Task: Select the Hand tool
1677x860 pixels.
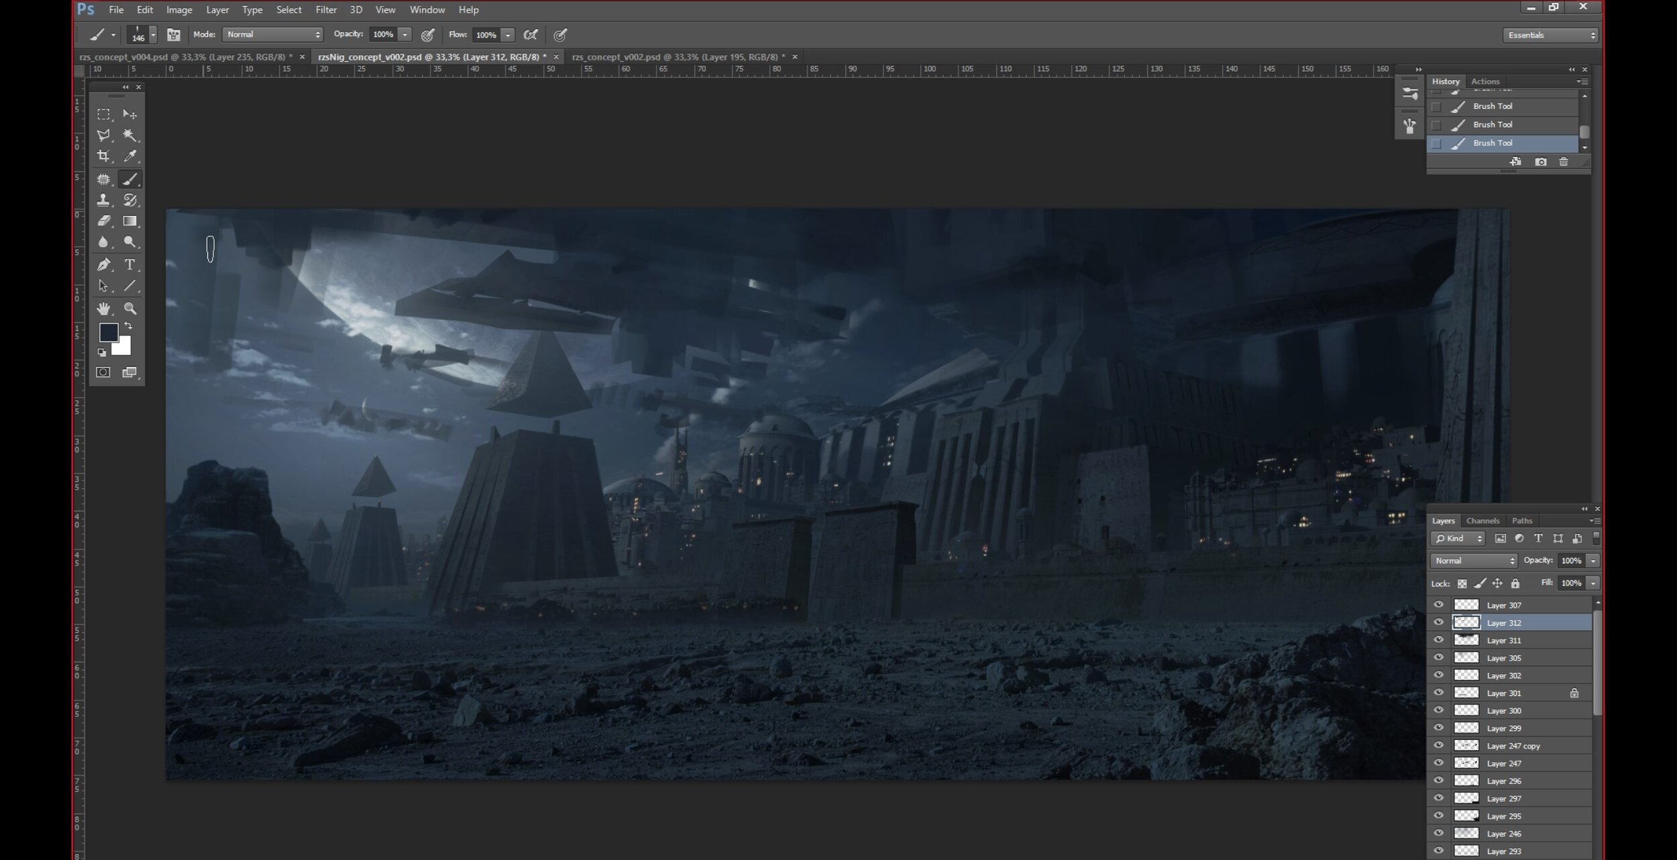Action: pos(103,308)
